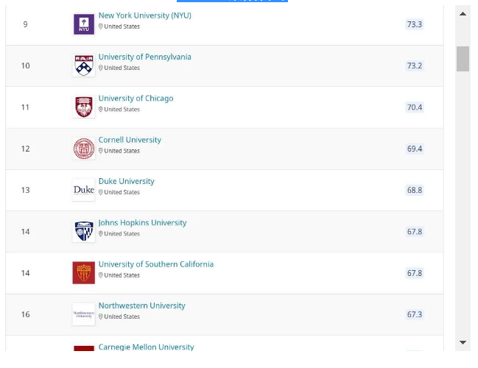Open the Johns Hopkins University link
This screenshot has width=478, height=368.
coord(142,223)
